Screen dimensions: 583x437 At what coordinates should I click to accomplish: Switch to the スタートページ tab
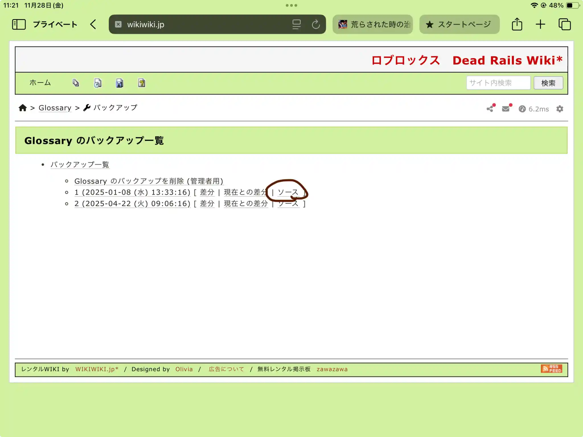point(459,24)
